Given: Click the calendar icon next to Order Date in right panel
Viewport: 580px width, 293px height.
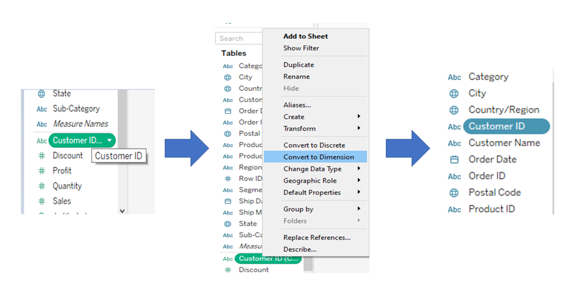Looking at the screenshot, I should pos(454,160).
